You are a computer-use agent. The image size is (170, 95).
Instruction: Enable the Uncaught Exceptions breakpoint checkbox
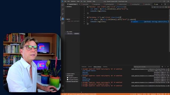click(x=67, y=80)
